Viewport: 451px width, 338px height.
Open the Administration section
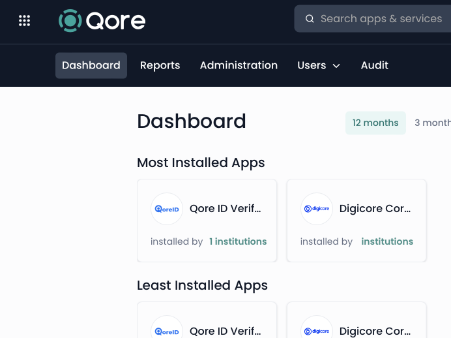tap(239, 65)
